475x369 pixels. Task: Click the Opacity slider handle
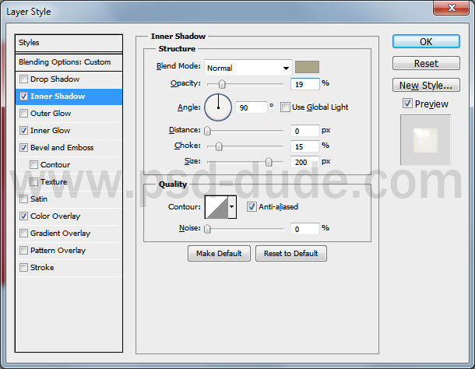pyautogui.click(x=222, y=84)
